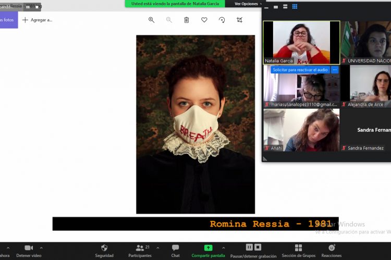Image resolution: width=391 pixels, height=260 pixels.
Task: Rotate the photo using rotate icon
Action: click(222, 20)
